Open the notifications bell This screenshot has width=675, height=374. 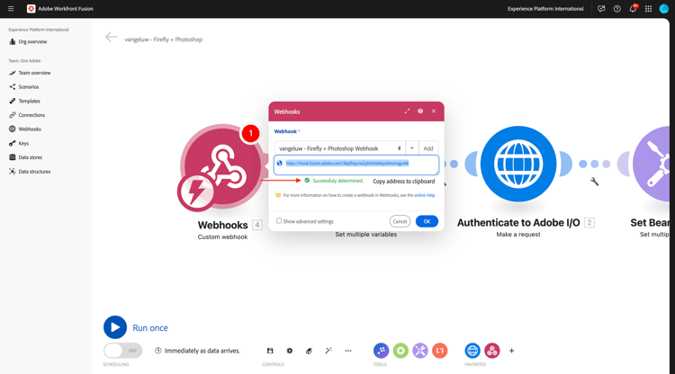(633, 9)
